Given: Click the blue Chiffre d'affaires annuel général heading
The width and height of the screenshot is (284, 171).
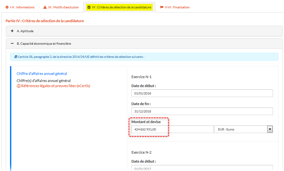Looking at the screenshot, I should click(42, 74).
